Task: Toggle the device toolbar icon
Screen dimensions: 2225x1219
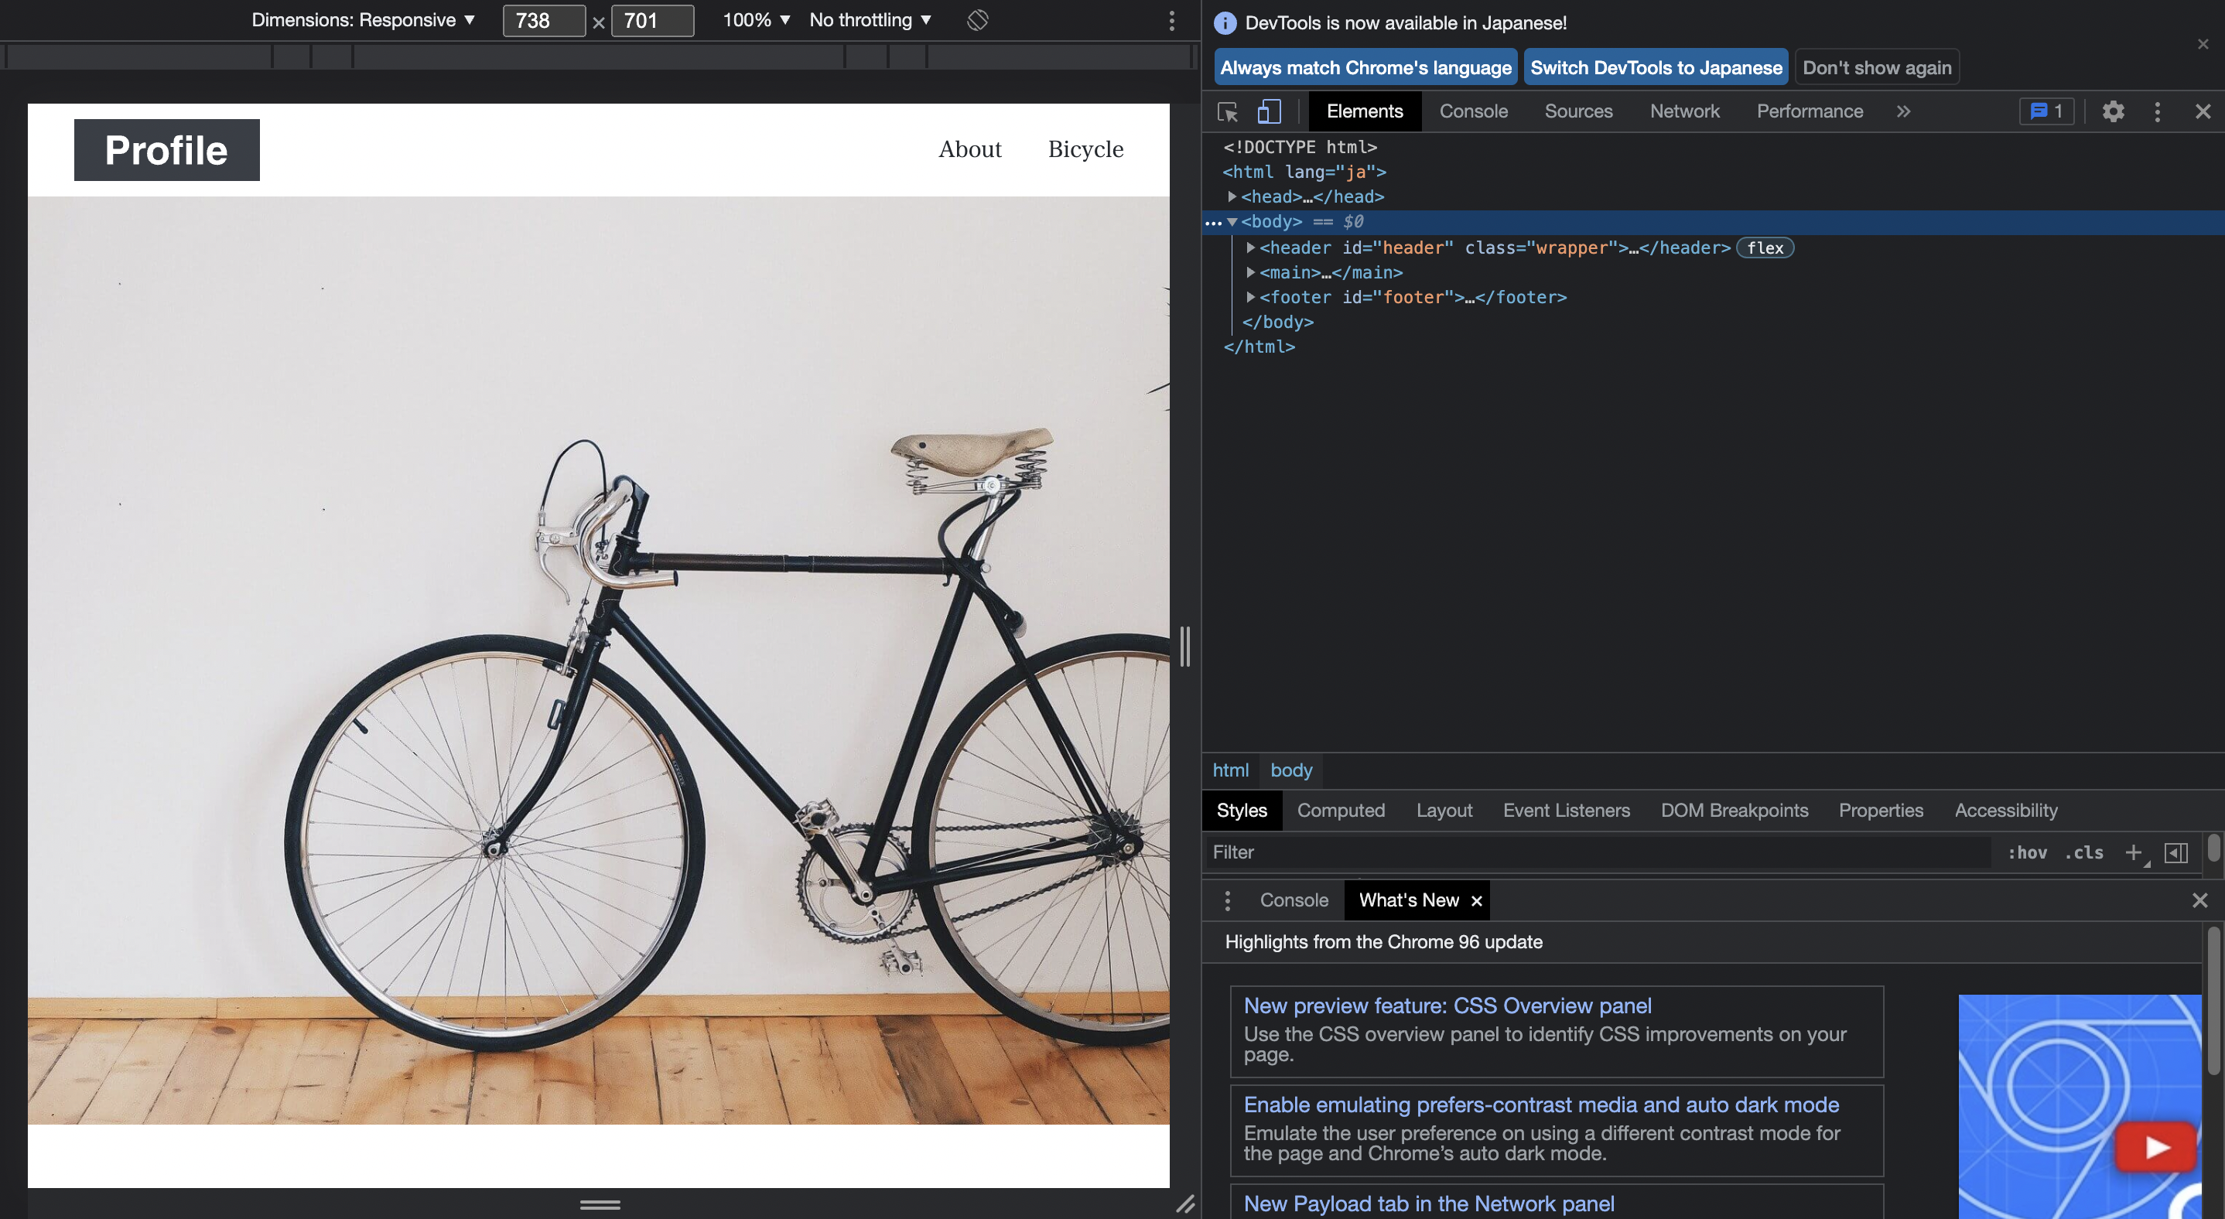Action: [x=1268, y=111]
